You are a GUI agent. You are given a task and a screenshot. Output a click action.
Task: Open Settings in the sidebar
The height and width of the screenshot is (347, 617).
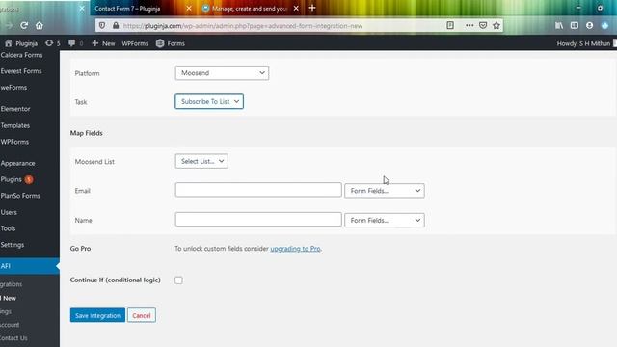point(13,245)
